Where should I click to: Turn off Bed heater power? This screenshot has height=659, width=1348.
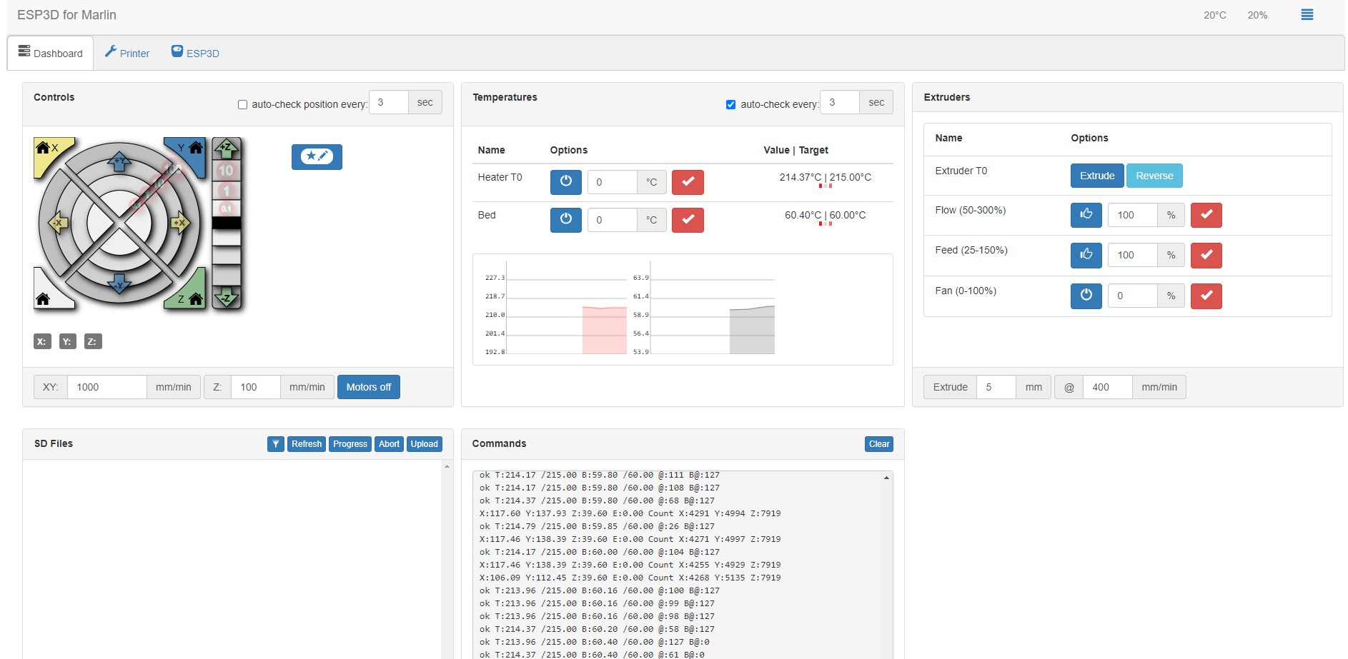(566, 220)
